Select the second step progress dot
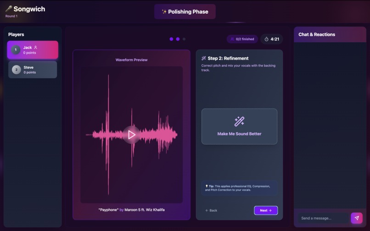Image resolution: width=370 pixels, height=231 pixels. pyautogui.click(x=178, y=39)
